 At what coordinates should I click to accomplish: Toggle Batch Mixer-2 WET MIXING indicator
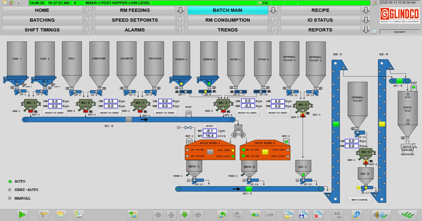pos(243,156)
